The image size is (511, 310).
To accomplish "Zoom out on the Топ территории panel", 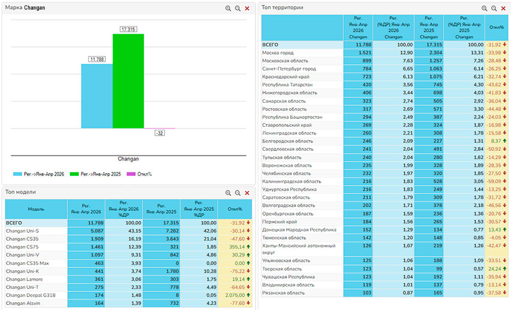I will coord(494,8).
